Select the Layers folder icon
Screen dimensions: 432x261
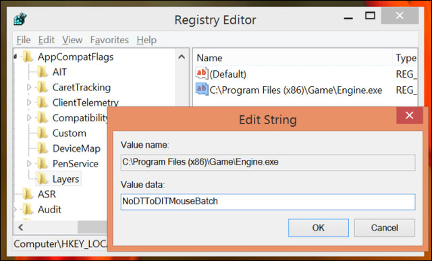tap(43, 179)
